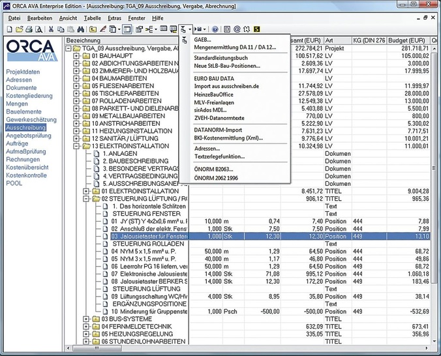Click the Bezeichnung column header
This screenshot has height=356, width=441.
(x=121, y=40)
